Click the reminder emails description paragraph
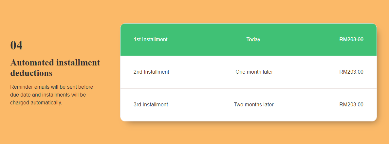 pos(52,95)
